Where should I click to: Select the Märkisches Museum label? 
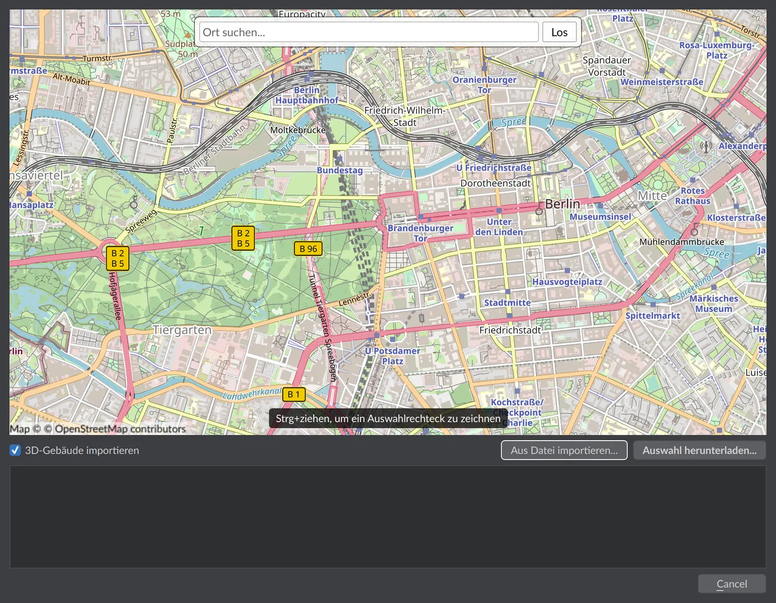(714, 303)
